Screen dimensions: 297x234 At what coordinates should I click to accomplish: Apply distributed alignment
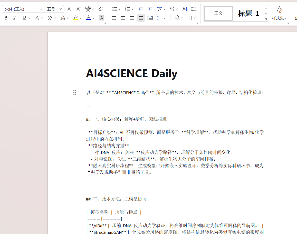coord(150,18)
